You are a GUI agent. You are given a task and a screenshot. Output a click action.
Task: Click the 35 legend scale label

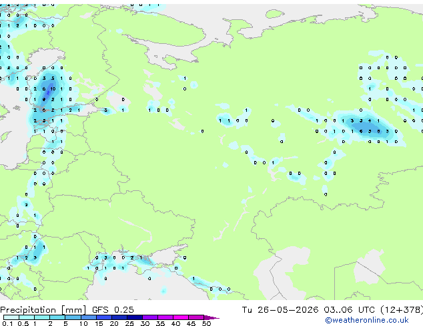161,323
